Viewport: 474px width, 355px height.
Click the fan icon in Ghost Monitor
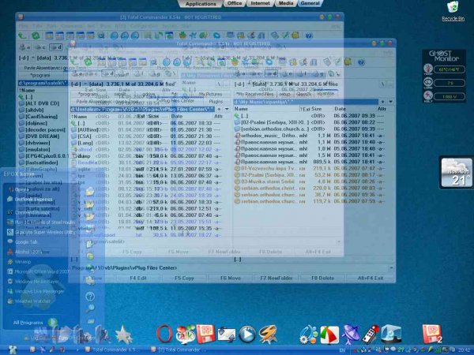coord(427,82)
